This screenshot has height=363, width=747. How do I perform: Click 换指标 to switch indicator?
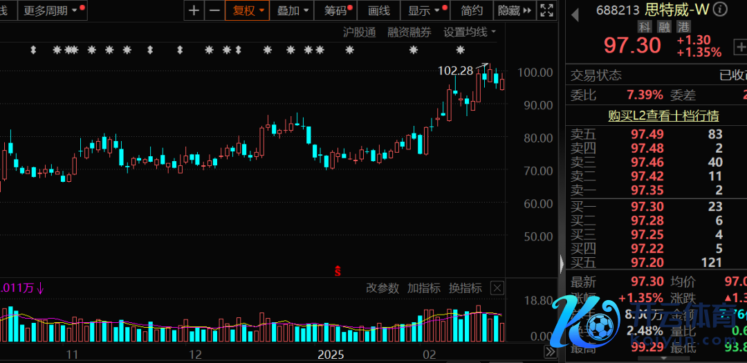465,288
